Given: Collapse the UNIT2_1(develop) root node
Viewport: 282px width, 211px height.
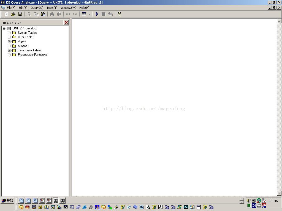Looking at the screenshot, I should click(4, 28).
